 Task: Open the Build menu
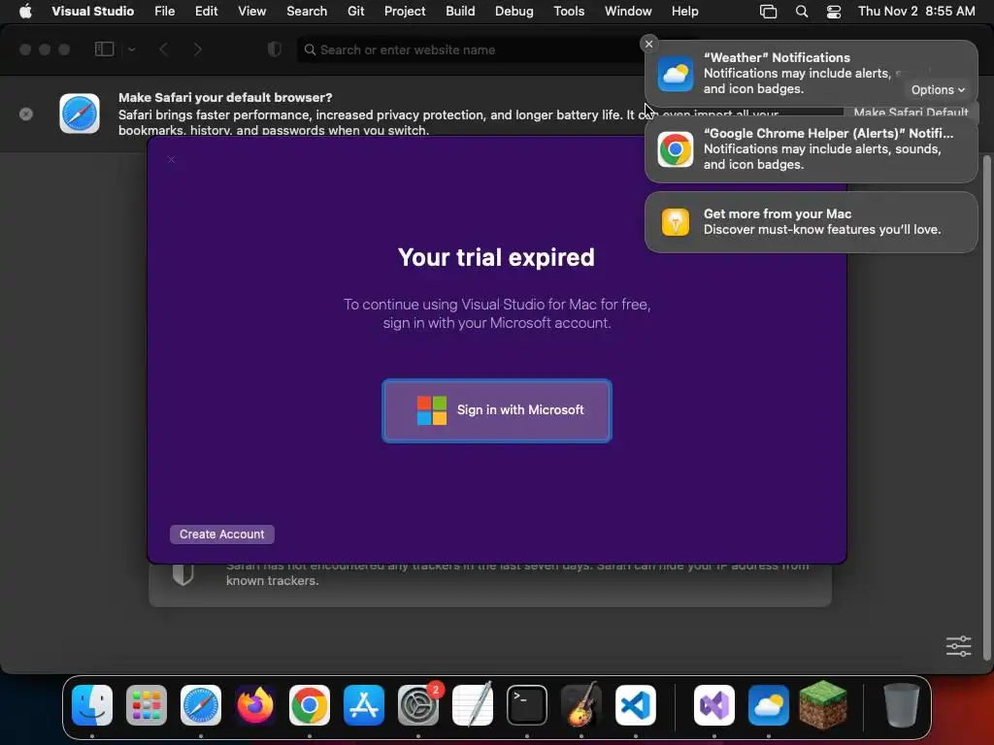[x=460, y=12]
